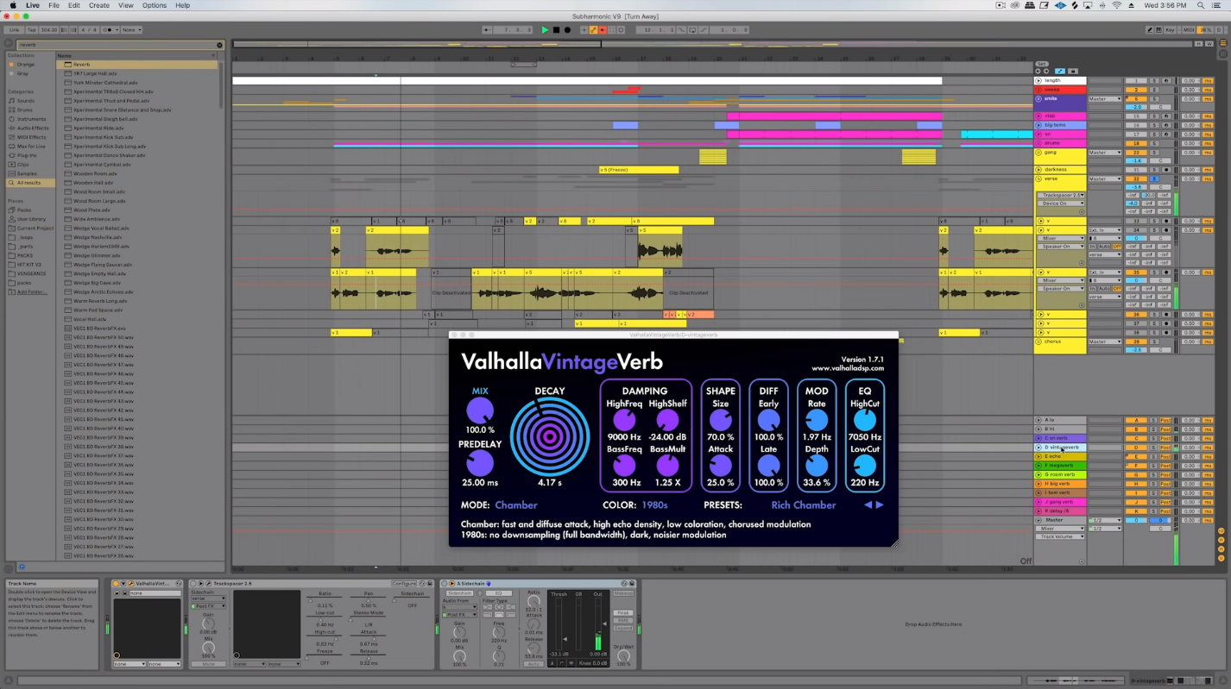Open the Help menu

[182, 5]
